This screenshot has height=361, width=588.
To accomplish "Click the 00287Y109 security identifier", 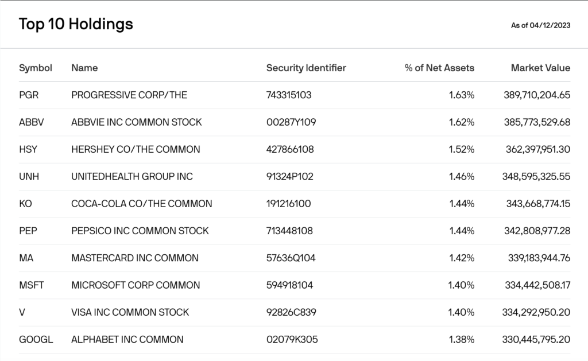I will tap(291, 122).
